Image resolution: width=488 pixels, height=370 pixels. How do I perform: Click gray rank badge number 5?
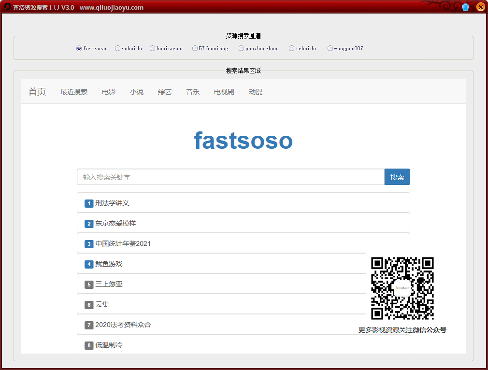coord(89,285)
